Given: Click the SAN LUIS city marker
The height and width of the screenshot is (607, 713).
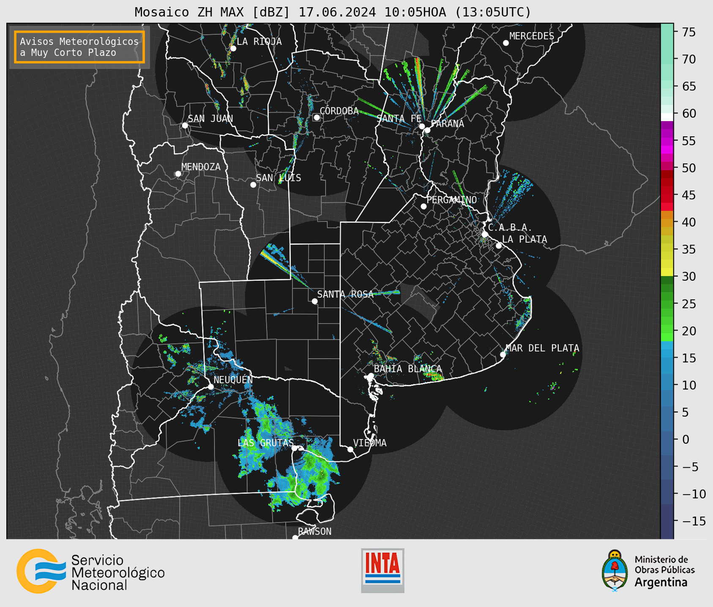Looking at the screenshot, I should 253,185.
